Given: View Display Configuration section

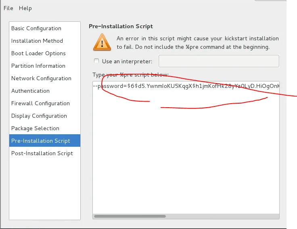Looking at the screenshot, I should (39, 116).
